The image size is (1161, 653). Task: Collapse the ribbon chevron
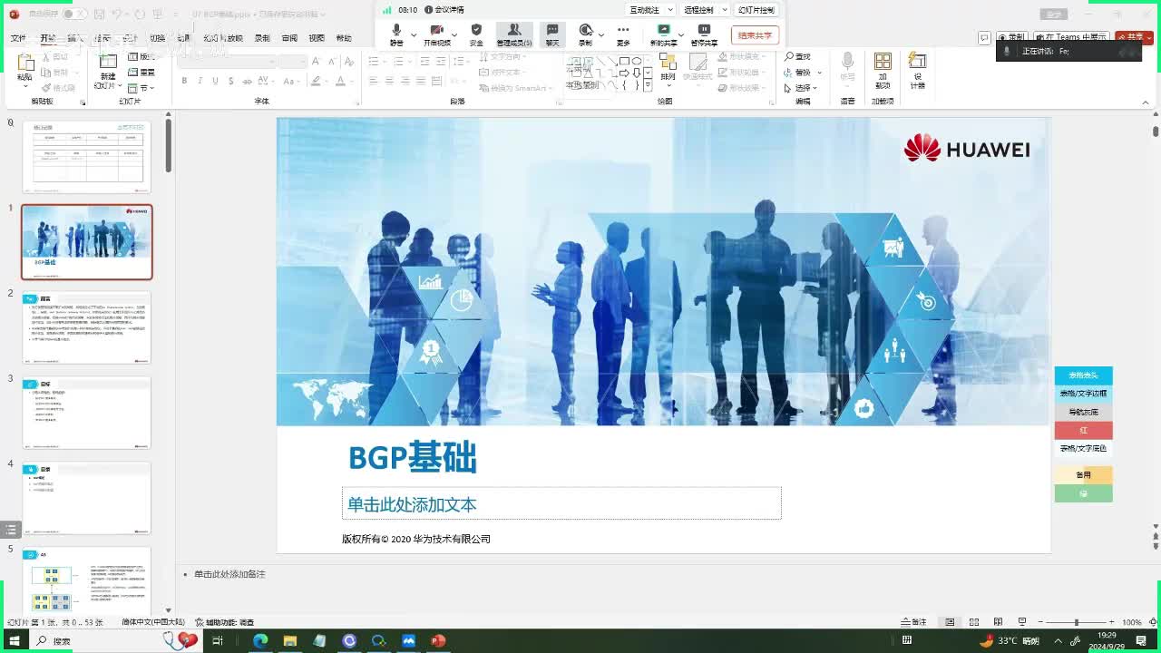(1146, 101)
